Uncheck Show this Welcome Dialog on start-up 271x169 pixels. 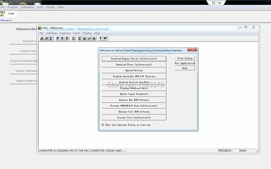coord(103,125)
